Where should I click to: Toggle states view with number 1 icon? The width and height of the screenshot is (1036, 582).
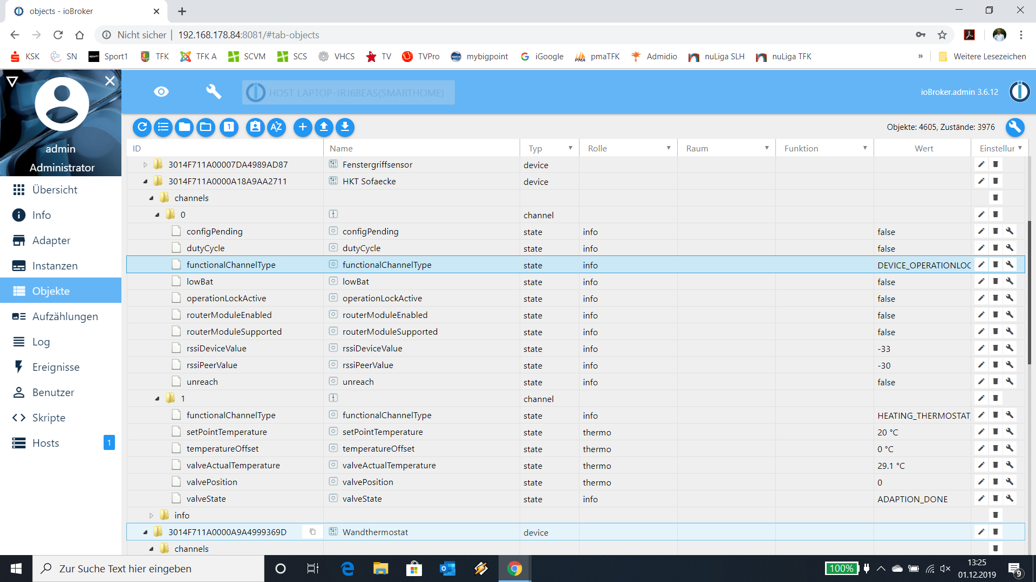229,127
